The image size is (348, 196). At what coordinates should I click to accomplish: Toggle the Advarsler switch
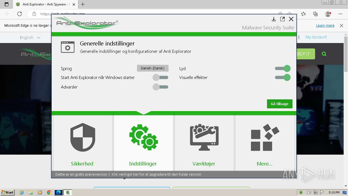click(160, 87)
